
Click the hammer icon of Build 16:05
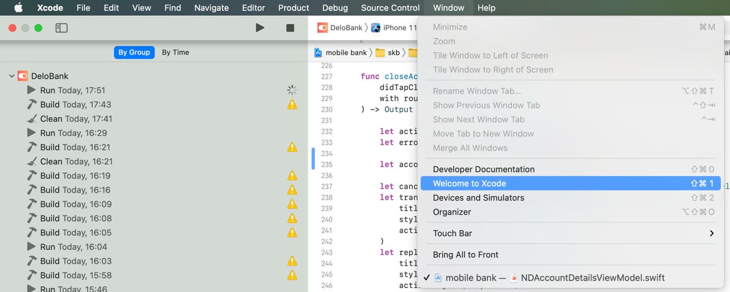click(32, 233)
